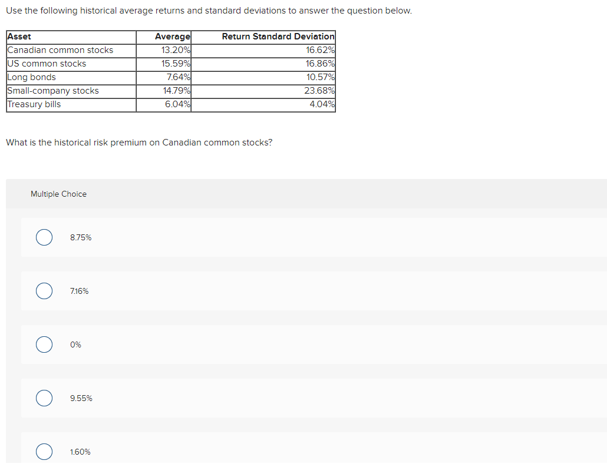Pick the 1.60% radio button

pyautogui.click(x=44, y=452)
